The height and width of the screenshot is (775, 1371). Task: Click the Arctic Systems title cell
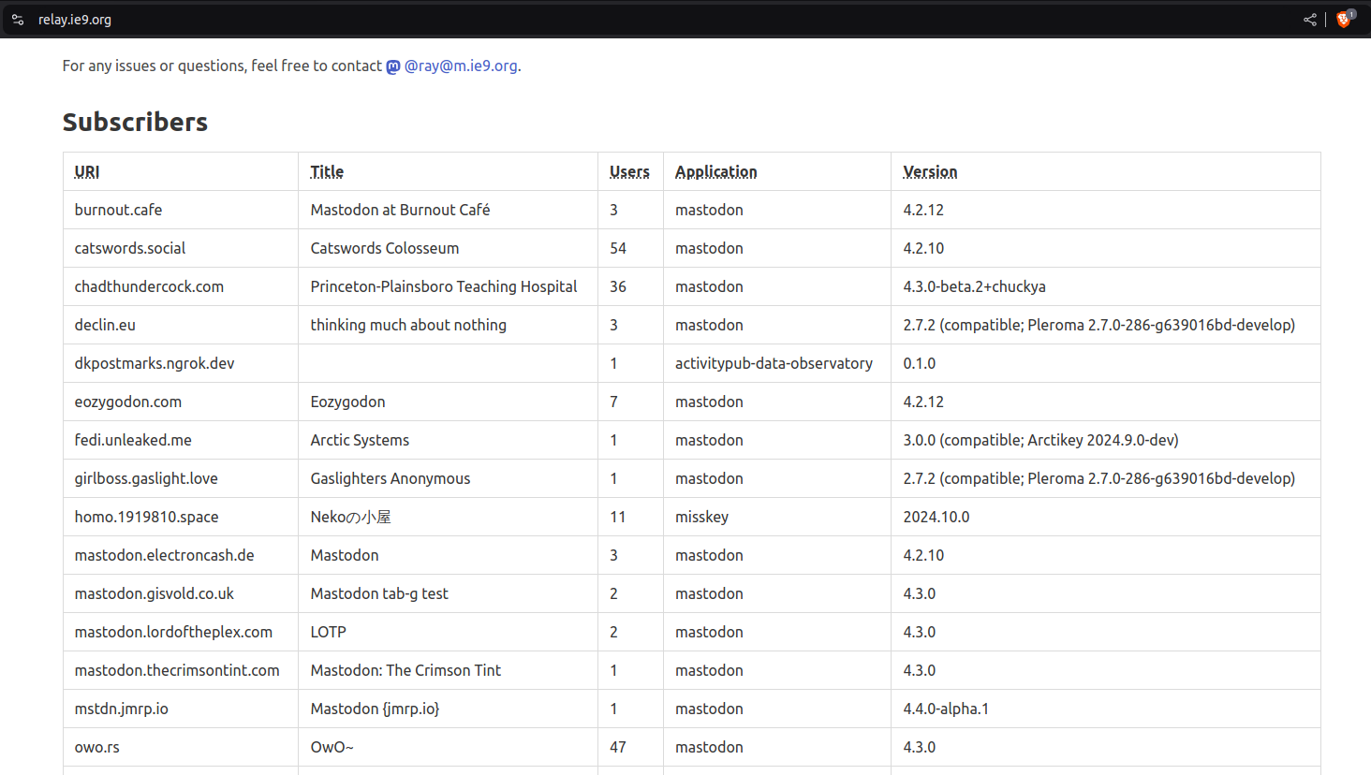coord(449,440)
